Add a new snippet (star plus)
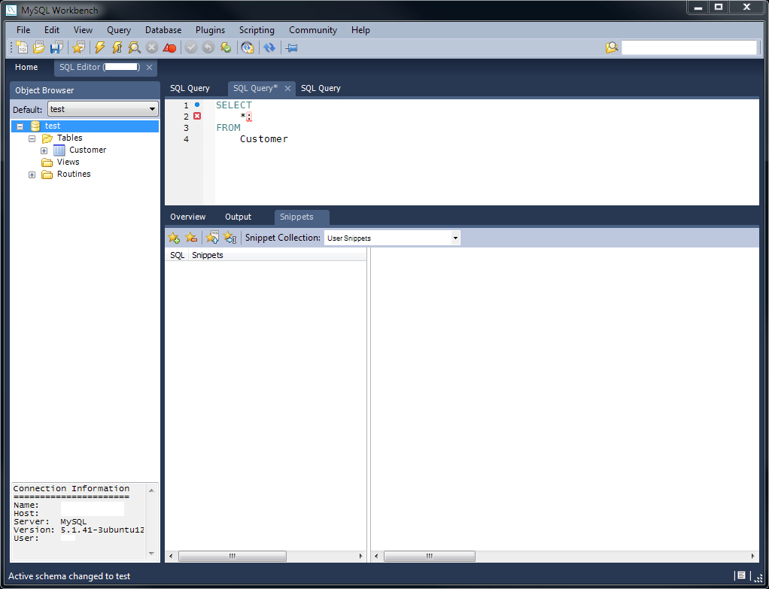This screenshot has height=589, width=769. click(174, 238)
